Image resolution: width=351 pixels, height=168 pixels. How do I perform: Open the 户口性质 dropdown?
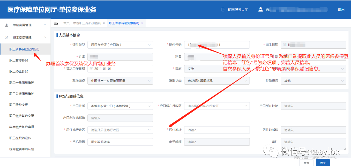click(120, 106)
